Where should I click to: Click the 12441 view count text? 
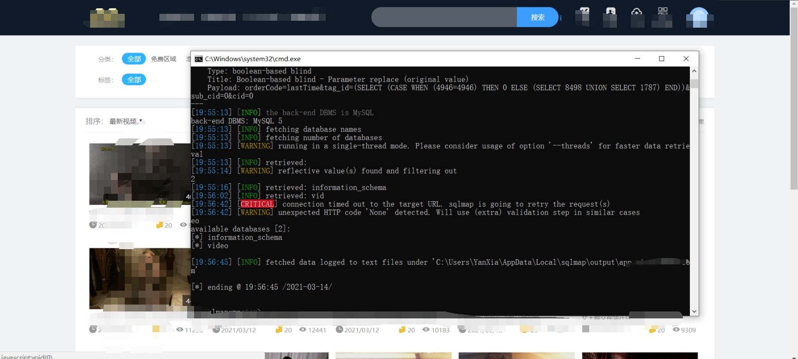tap(317, 330)
